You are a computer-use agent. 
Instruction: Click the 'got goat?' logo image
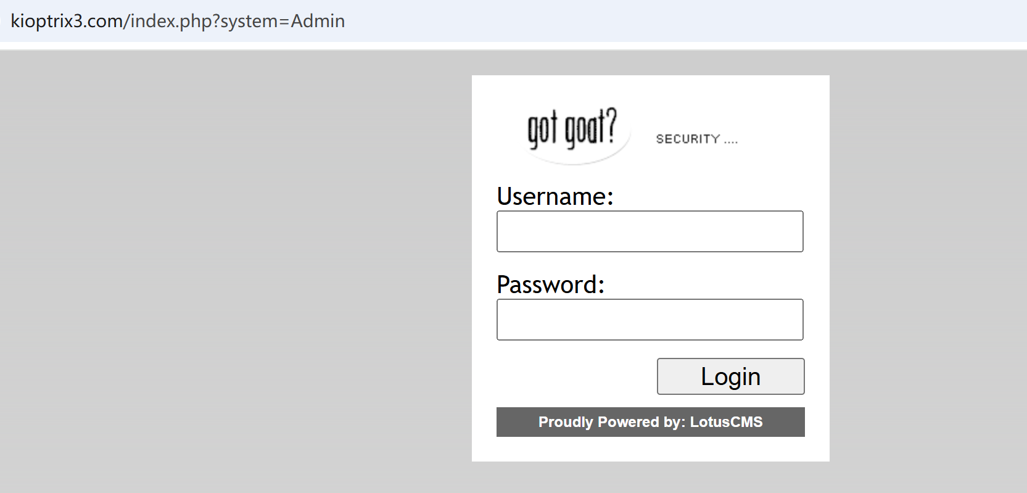(x=572, y=131)
